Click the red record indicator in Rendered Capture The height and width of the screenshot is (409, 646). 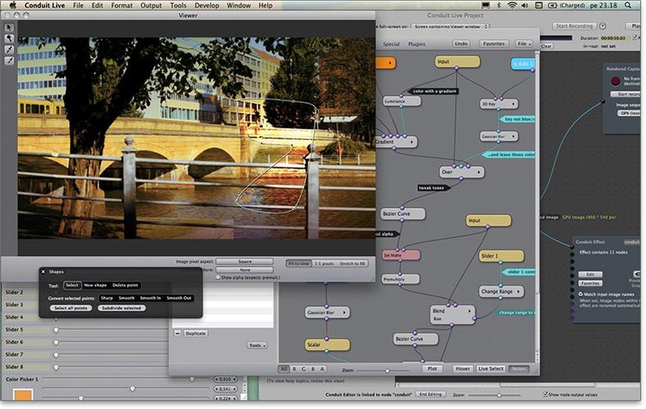616,81
